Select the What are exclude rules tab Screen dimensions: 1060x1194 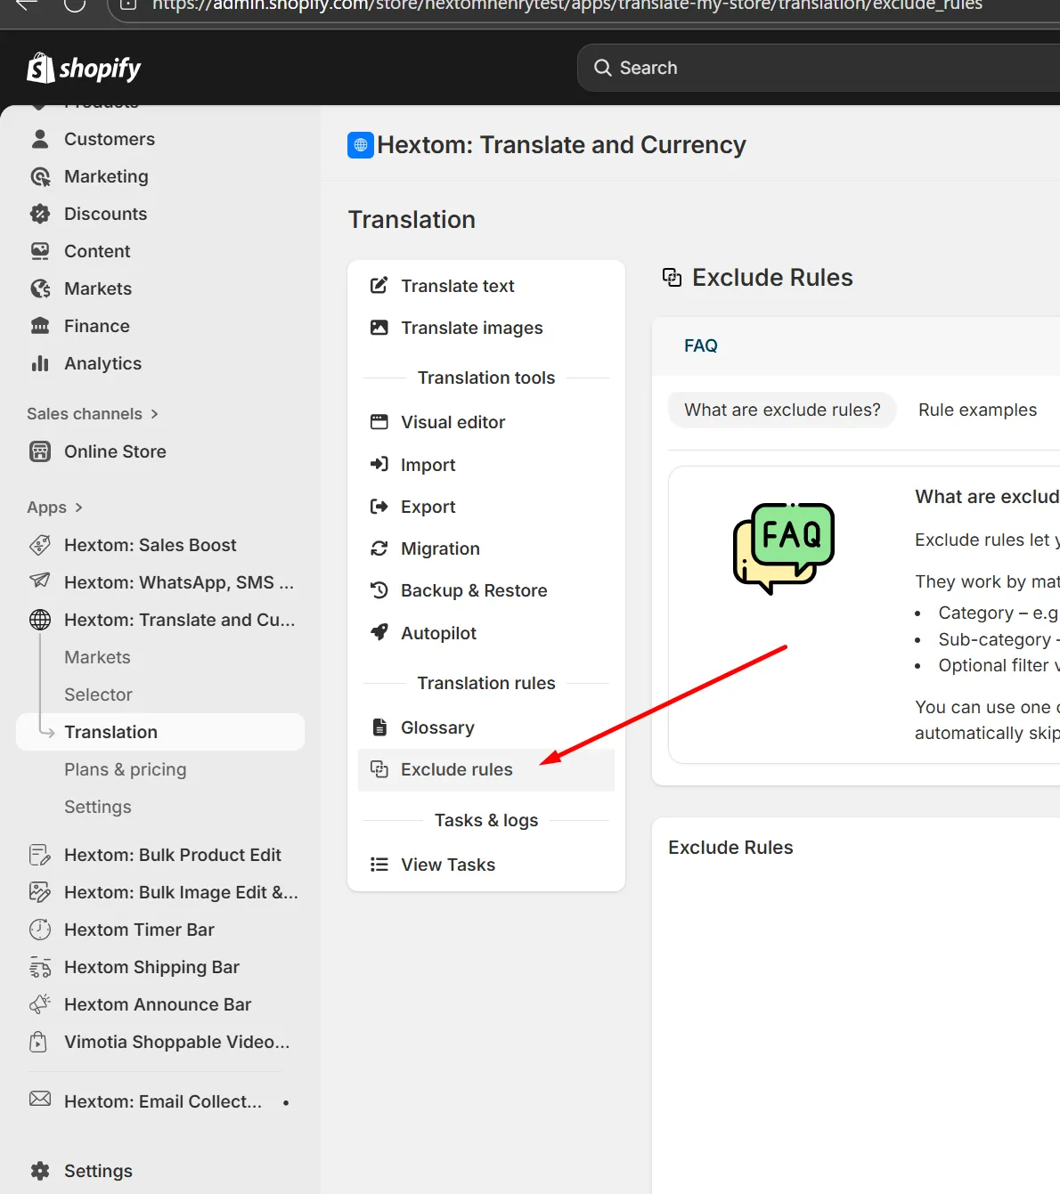[x=782, y=410]
